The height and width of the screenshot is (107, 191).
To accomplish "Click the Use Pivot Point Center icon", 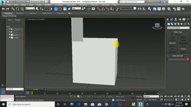I will click(84, 9).
